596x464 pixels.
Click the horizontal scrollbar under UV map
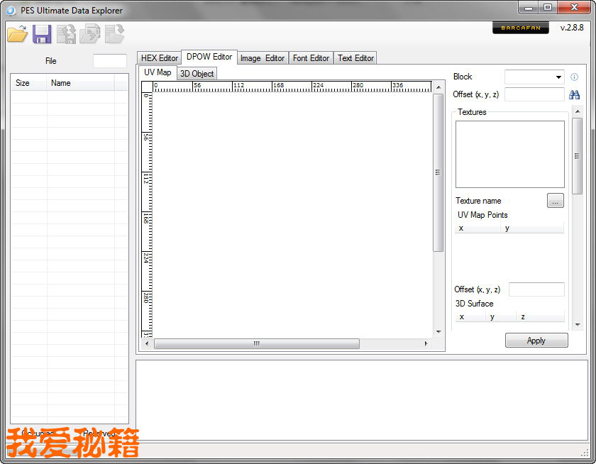click(256, 343)
